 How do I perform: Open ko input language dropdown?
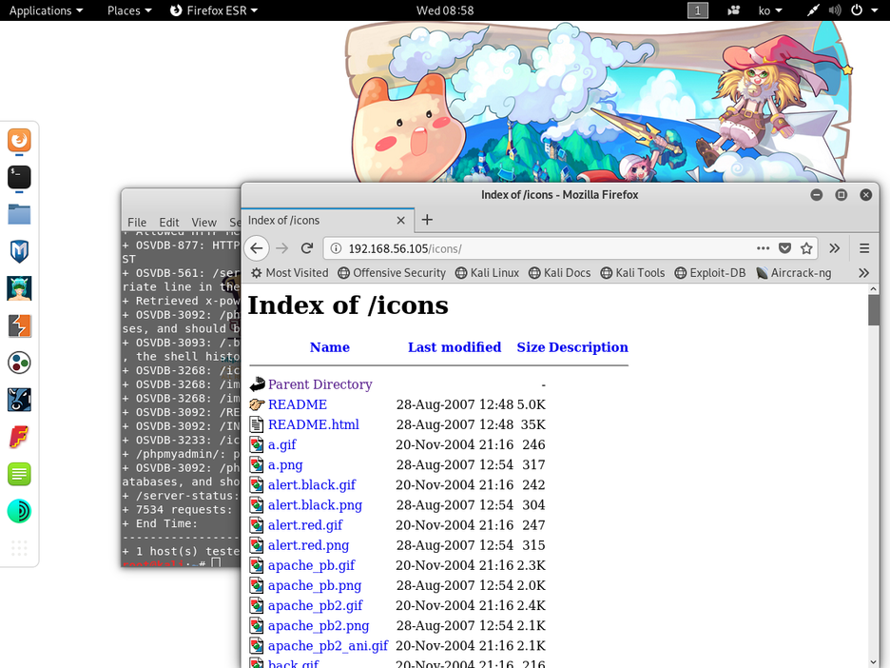point(770,10)
